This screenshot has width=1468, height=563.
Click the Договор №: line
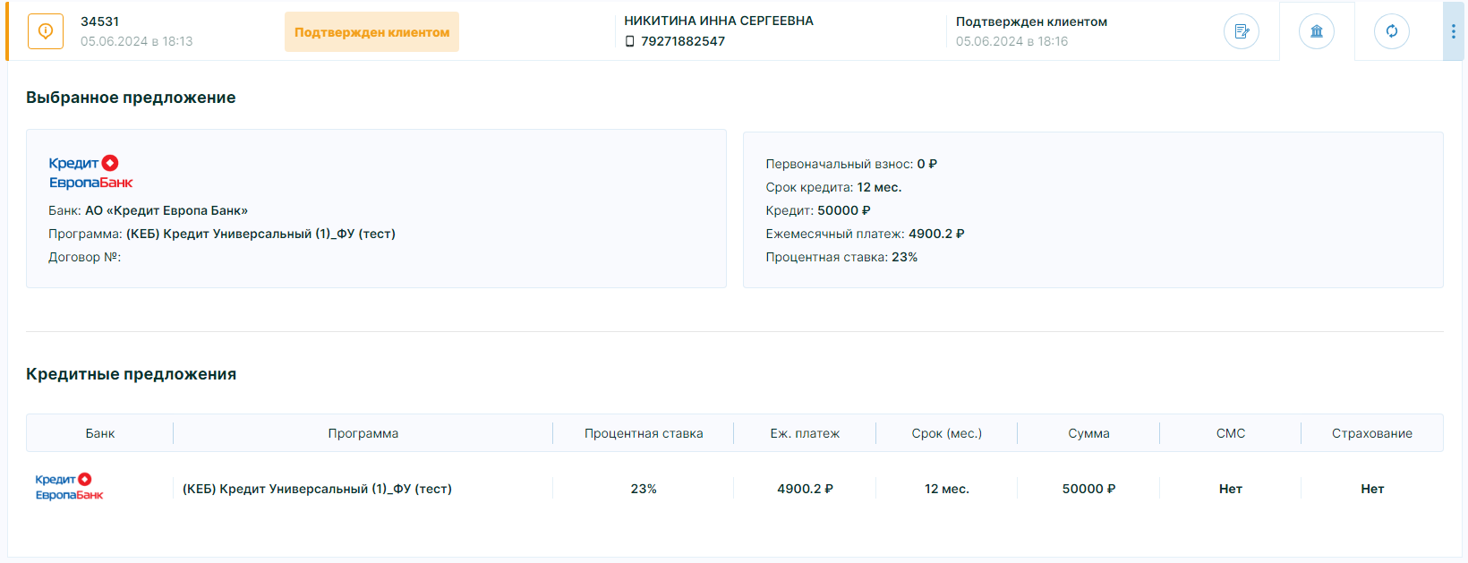84,257
